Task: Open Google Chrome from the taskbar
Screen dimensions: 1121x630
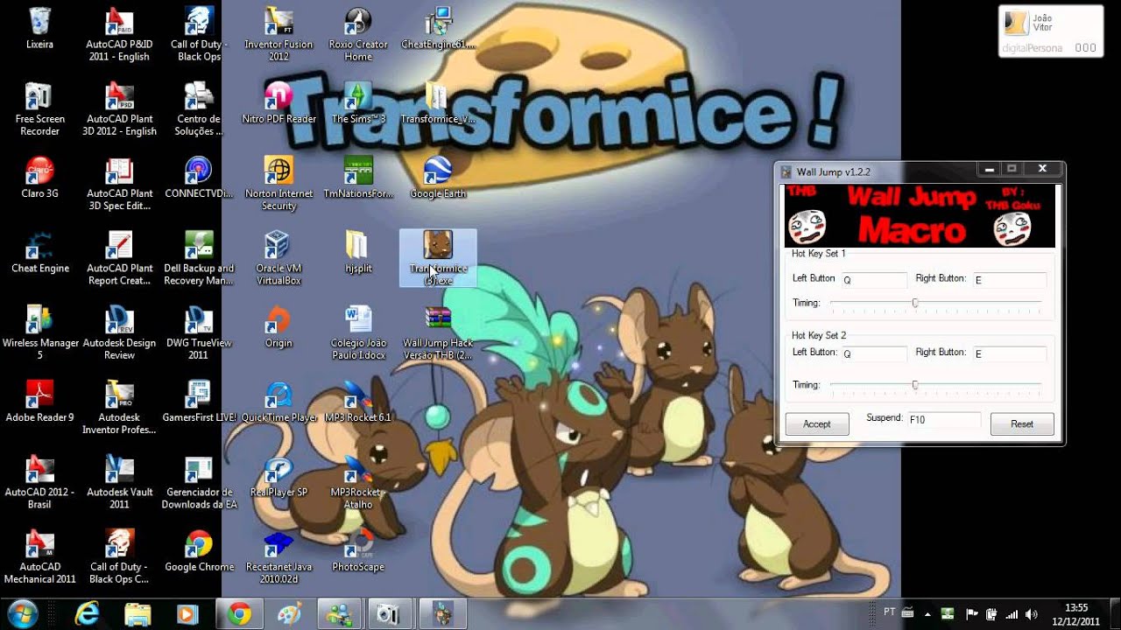Action: tap(240, 614)
